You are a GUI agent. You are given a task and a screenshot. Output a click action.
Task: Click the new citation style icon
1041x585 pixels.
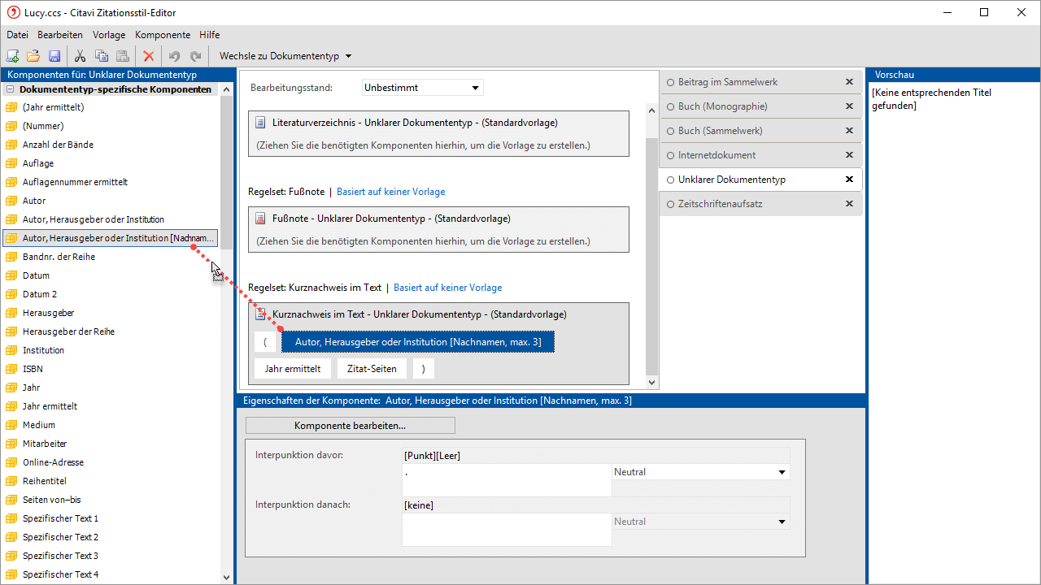[x=12, y=56]
